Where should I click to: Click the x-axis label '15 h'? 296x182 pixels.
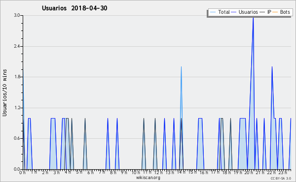coord(192,172)
